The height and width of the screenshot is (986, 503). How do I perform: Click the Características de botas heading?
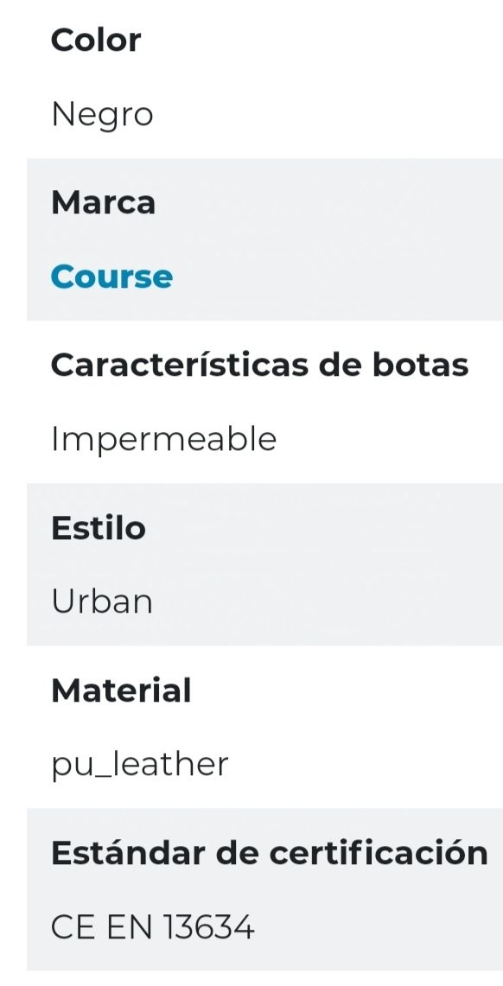coord(260,364)
